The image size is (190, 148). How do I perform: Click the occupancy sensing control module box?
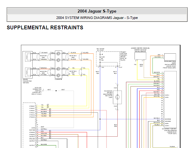170,99
